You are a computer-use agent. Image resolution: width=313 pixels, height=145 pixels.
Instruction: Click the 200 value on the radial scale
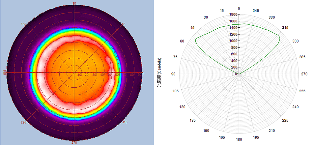[234, 67]
